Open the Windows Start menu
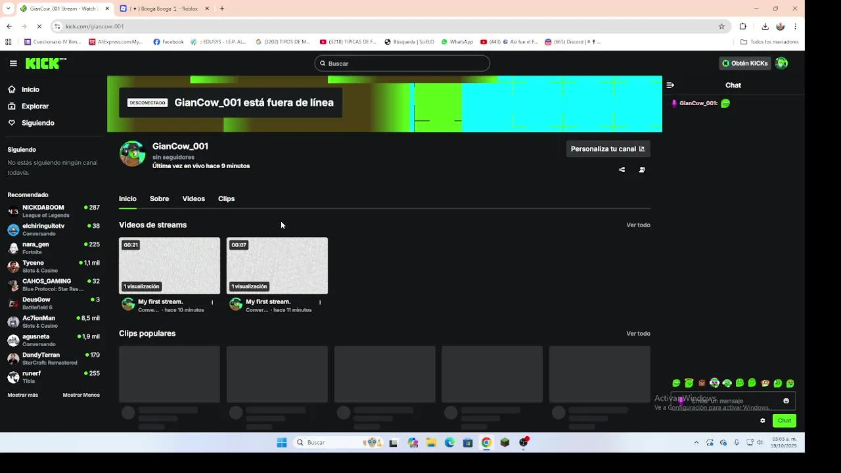Viewport: 841px width, 473px height. pyautogui.click(x=281, y=443)
